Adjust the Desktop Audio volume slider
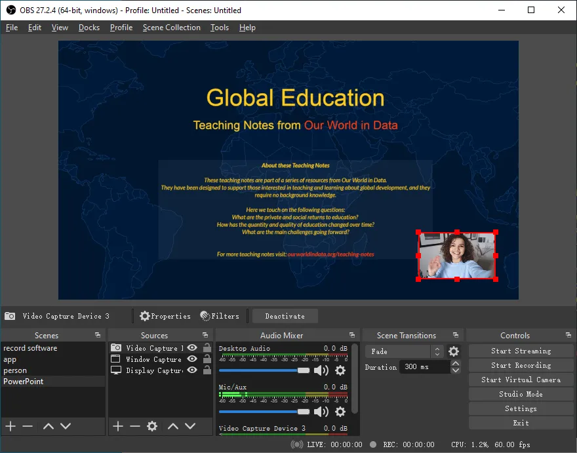The height and width of the screenshot is (453, 577). click(x=264, y=370)
